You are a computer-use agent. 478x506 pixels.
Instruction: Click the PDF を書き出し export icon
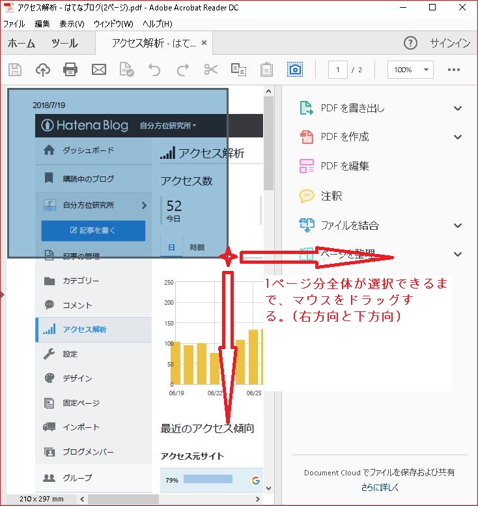[306, 108]
